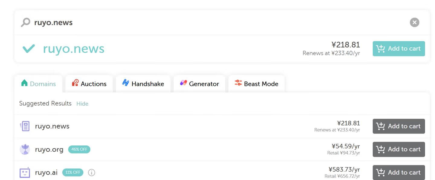Add ruyo.ai to cart
The height and width of the screenshot is (180, 435).
pos(398,172)
